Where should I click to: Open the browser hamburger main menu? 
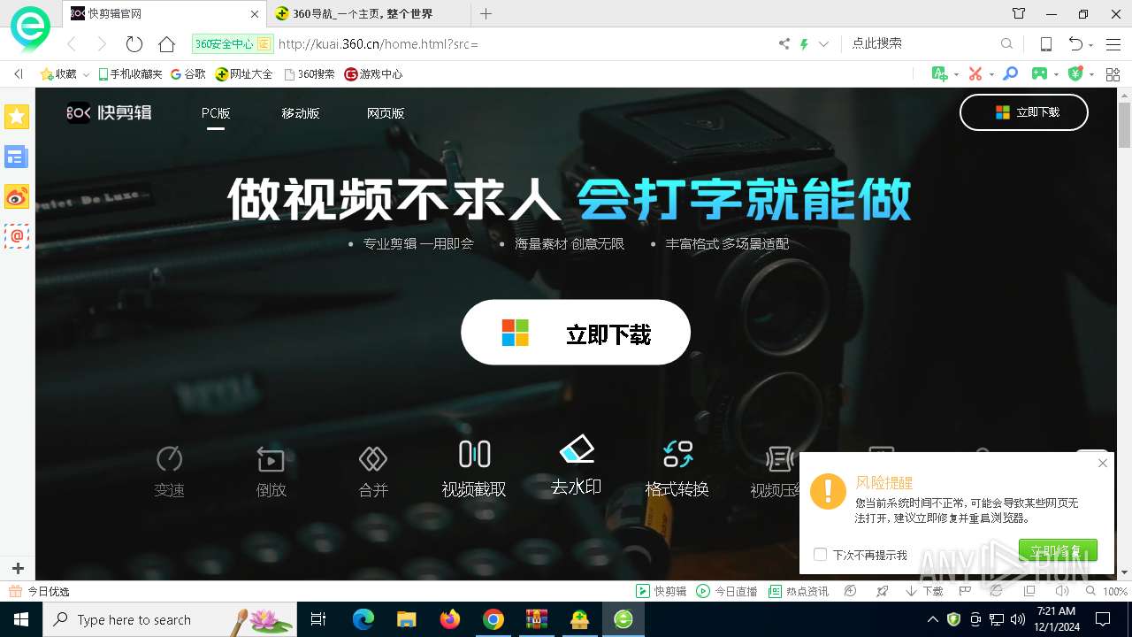click(x=1113, y=43)
